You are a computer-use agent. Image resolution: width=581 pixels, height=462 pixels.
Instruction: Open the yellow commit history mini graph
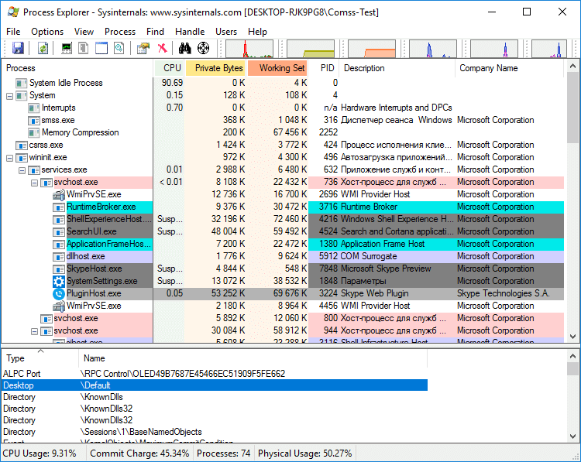311,49
